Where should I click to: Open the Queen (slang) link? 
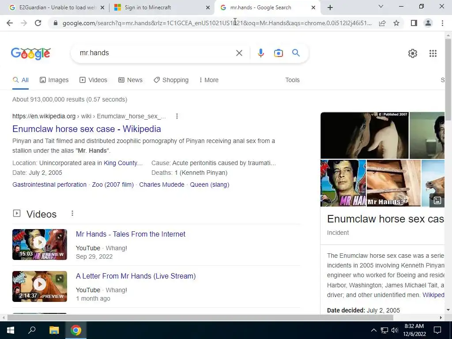[210, 185]
